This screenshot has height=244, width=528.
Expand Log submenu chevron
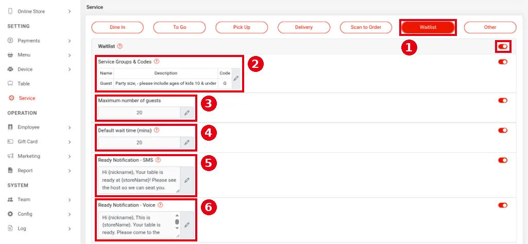[70, 229]
